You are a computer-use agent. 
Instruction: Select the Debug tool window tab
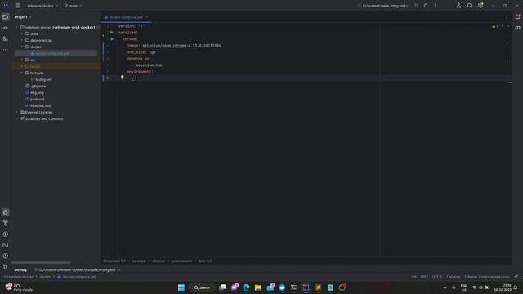[20, 270]
